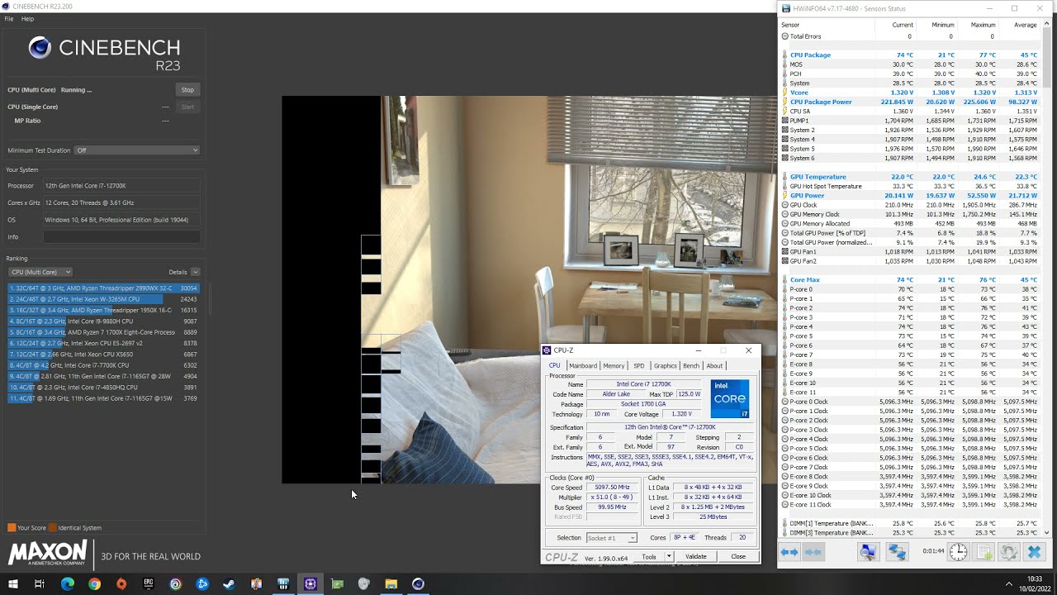This screenshot has width=1057, height=595.
Task: Stop the CPU Multi Core test
Action: pos(187,89)
